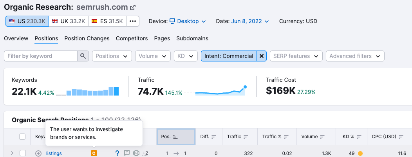Select the ES 31.5K database
412x157 pixels.
point(107,21)
